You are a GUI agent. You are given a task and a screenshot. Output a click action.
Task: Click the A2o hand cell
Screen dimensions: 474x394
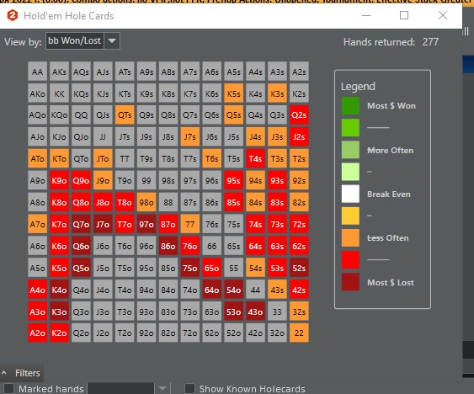38,333
